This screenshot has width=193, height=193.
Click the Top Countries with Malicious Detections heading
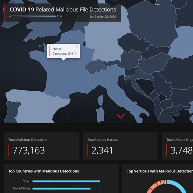pos(43,171)
